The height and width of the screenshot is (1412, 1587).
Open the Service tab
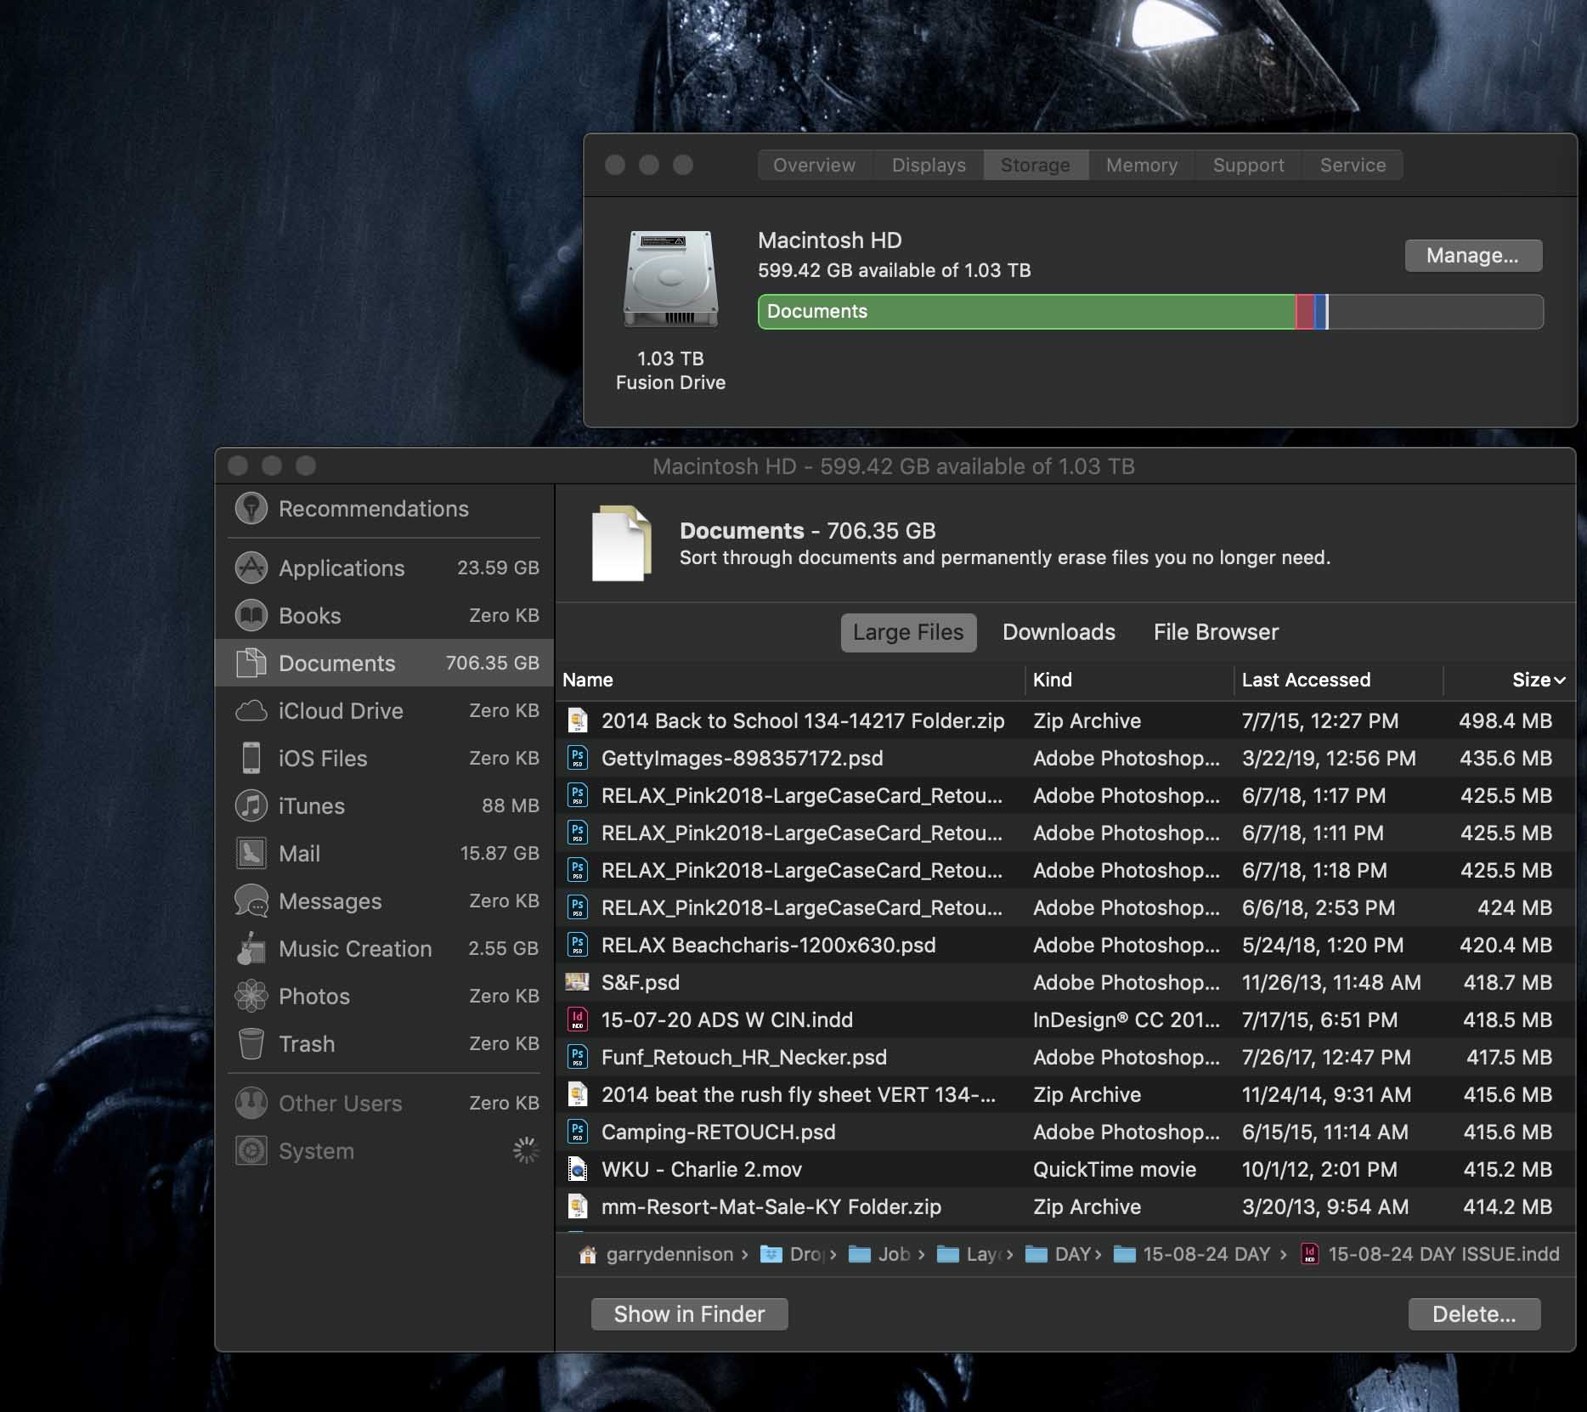pyautogui.click(x=1353, y=165)
